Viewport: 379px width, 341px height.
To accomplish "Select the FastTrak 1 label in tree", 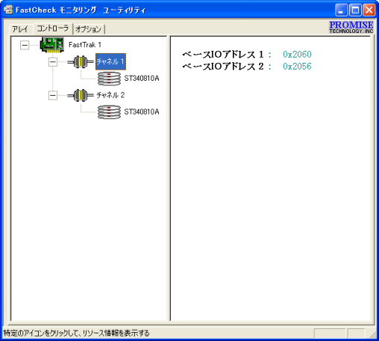I will (x=85, y=45).
